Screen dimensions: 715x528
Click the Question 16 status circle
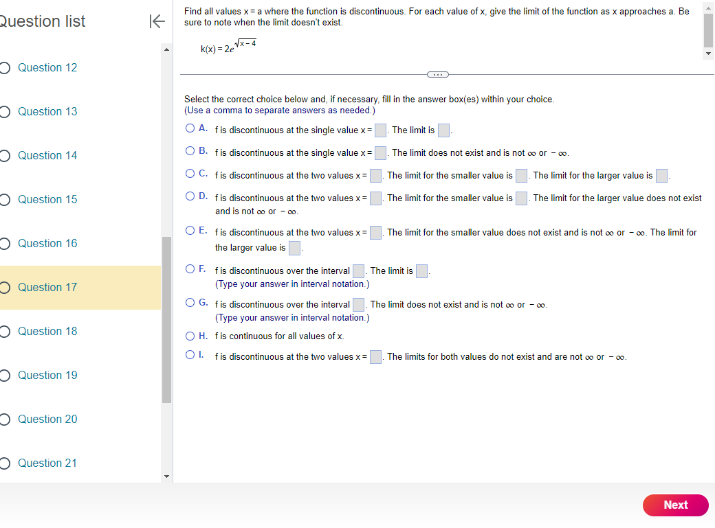(x=5, y=244)
